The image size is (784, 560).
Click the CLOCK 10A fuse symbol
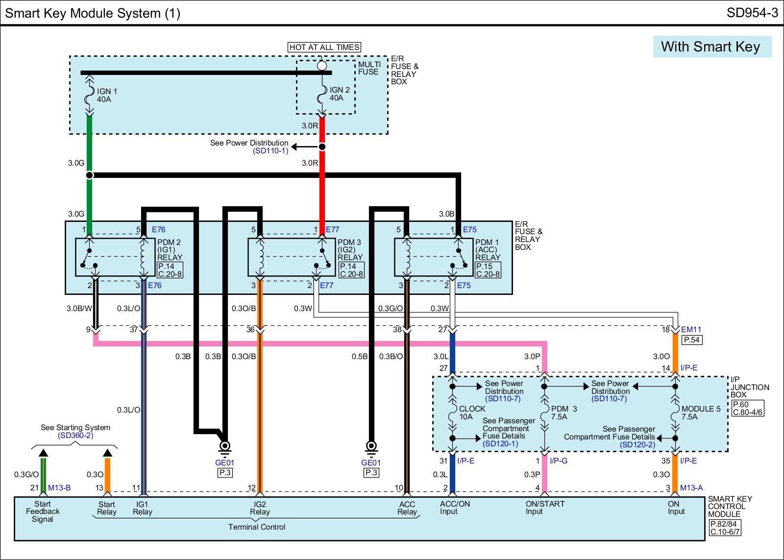coord(452,413)
